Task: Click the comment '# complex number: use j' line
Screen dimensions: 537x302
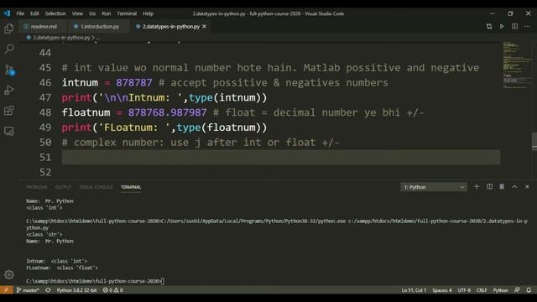Action: [x=201, y=142]
